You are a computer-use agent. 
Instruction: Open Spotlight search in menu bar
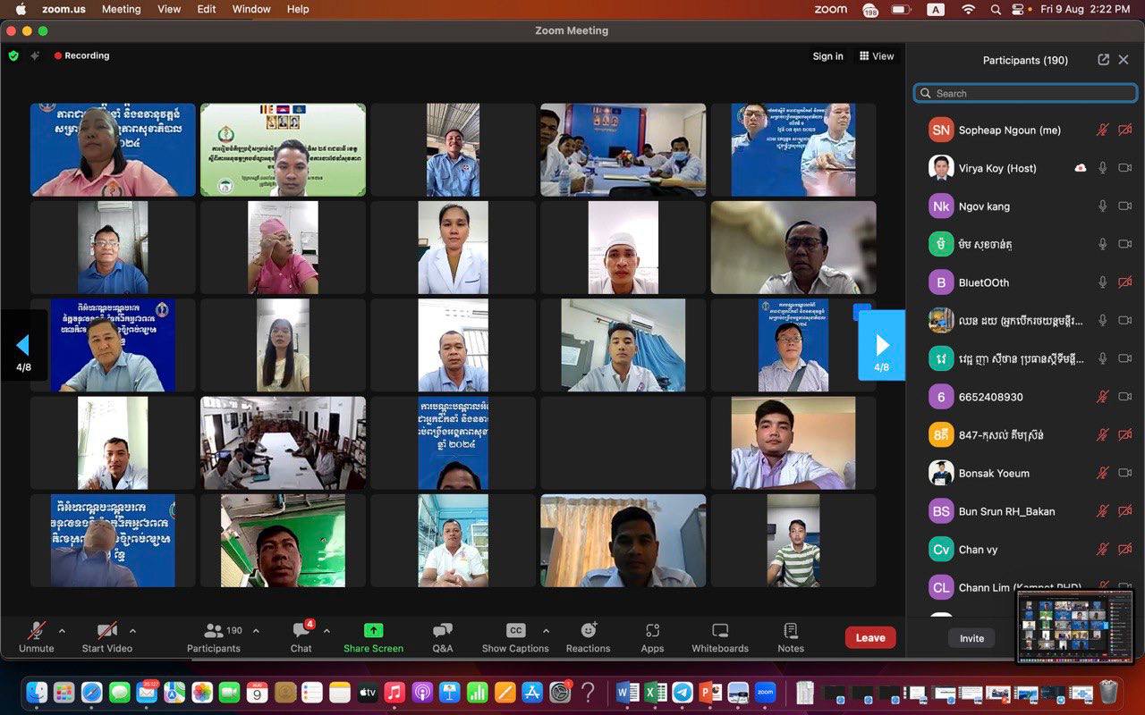(x=996, y=9)
